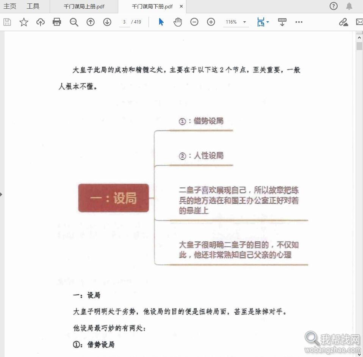Click the 一：设局 heading in the body text
Viewport: 363px width, 357px height.
(87, 295)
